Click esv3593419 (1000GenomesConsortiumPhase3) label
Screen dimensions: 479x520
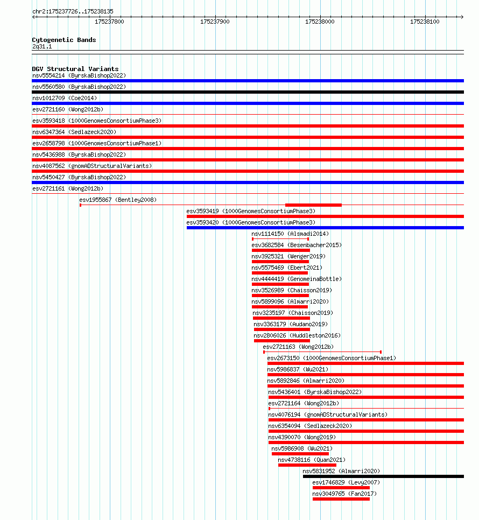(x=251, y=211)
